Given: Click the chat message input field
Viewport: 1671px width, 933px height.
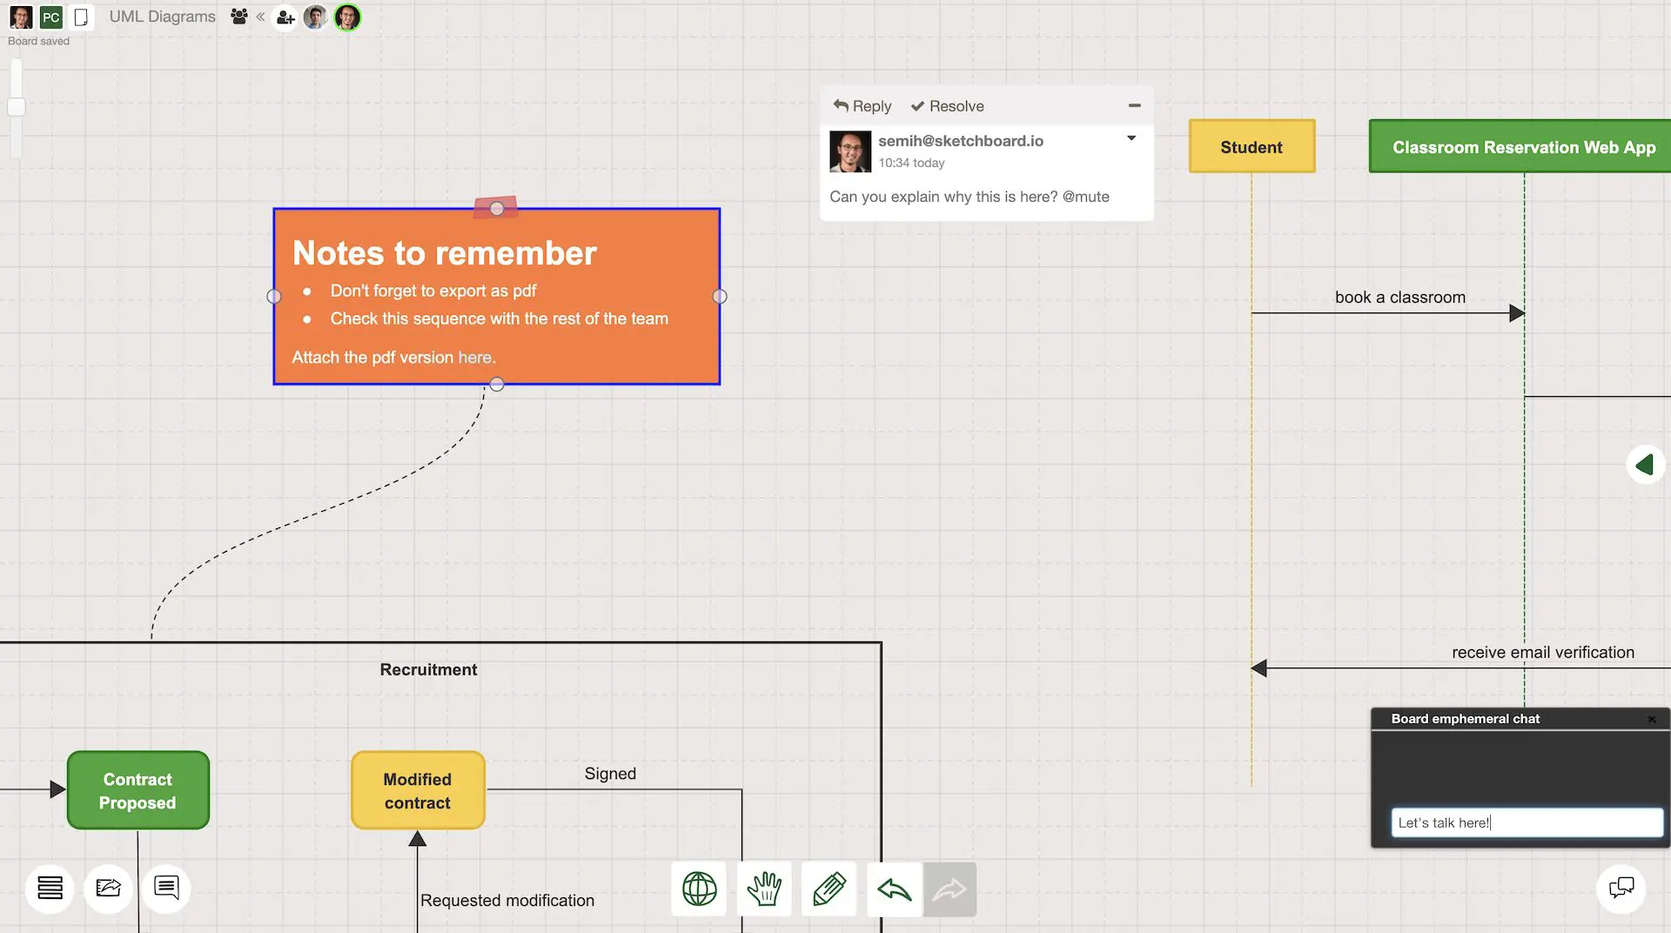Looking at the screenshot, I should pos(1527,822).
